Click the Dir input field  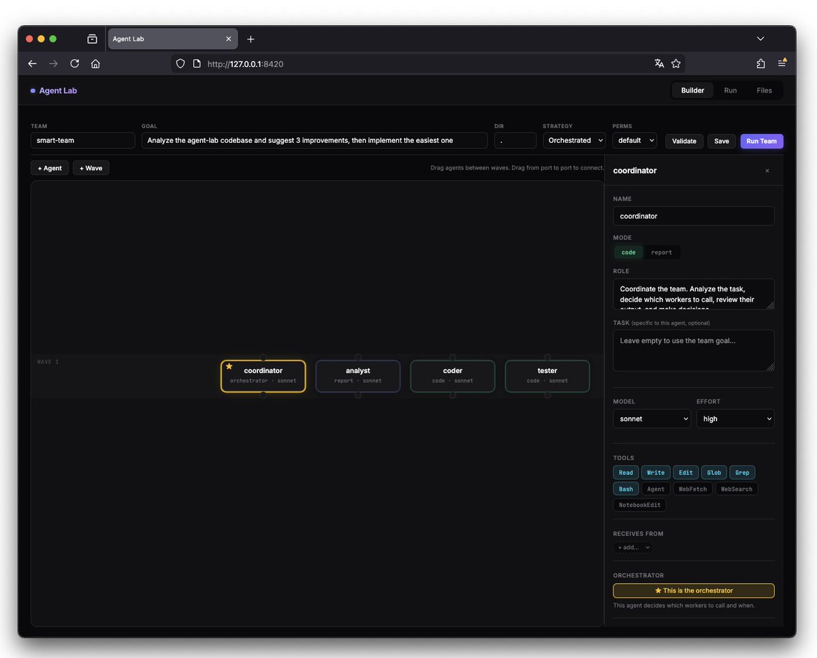pyautogui.click(x=515, y=140)
